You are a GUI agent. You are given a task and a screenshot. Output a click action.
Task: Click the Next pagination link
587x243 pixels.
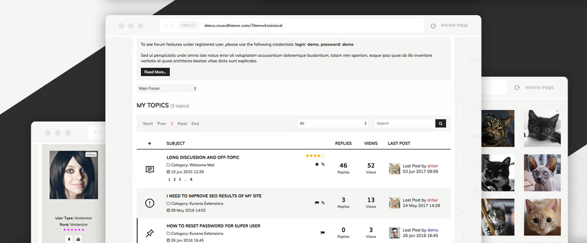pyautogui.click(x=182, y=124)
